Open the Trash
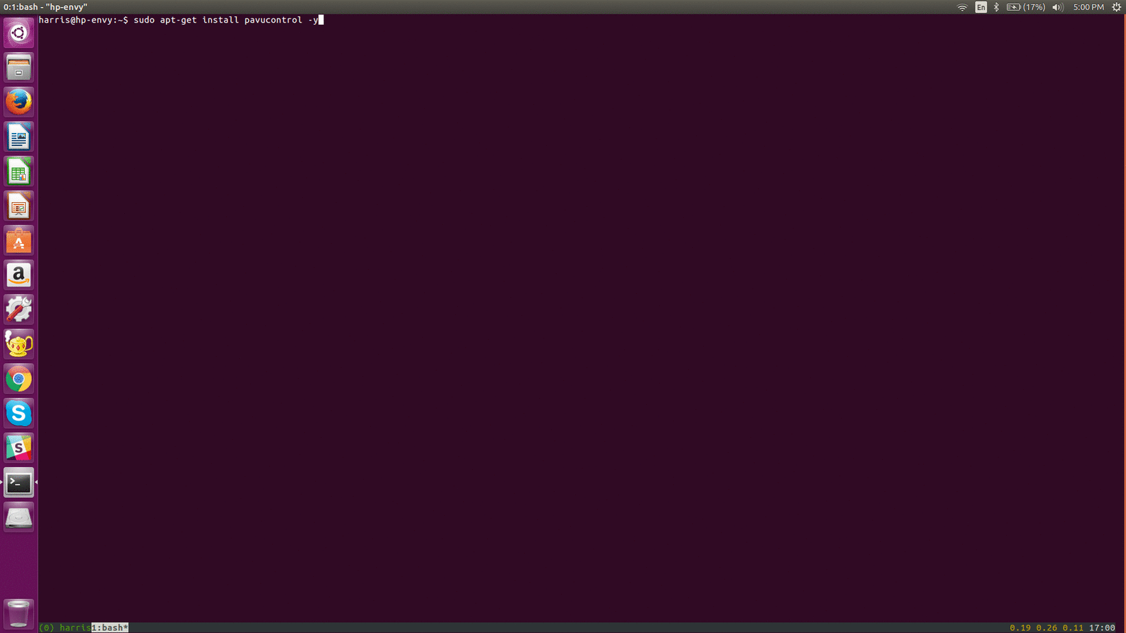This screenshot has width=1126, height=633. (19, 613)
